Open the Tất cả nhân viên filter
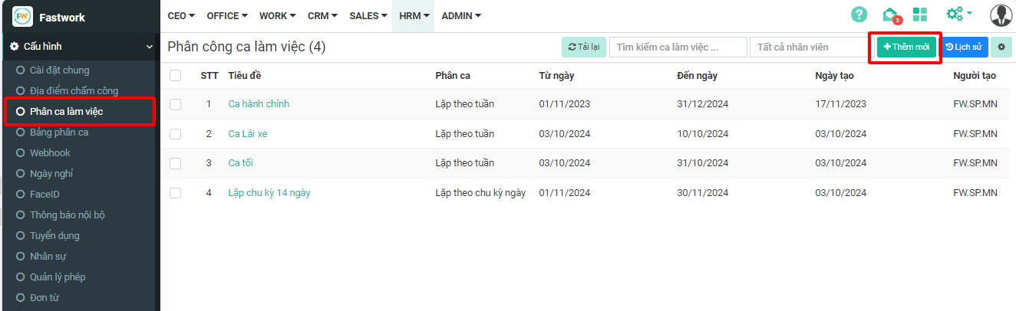Image resolution: width=1016 pixels, height=311 pixels. pos(807,47)
